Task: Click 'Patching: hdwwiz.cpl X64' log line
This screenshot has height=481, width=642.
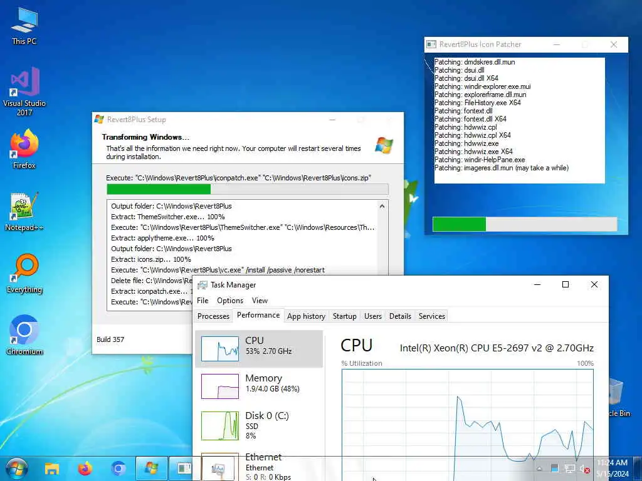Action: point(473,135)
